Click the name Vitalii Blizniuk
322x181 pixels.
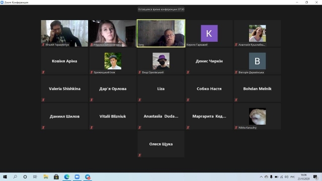click(113, 116)
